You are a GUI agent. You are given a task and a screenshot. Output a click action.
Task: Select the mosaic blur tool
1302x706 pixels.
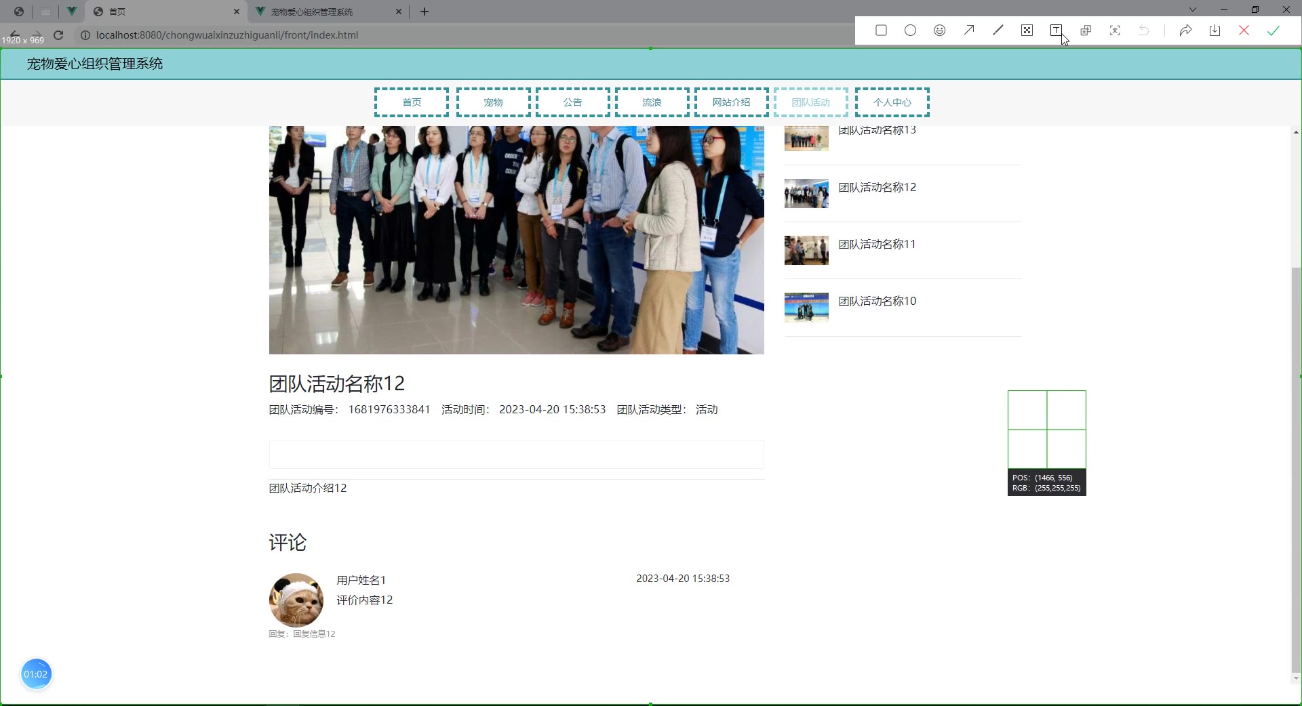click(x=1027, y=30)
